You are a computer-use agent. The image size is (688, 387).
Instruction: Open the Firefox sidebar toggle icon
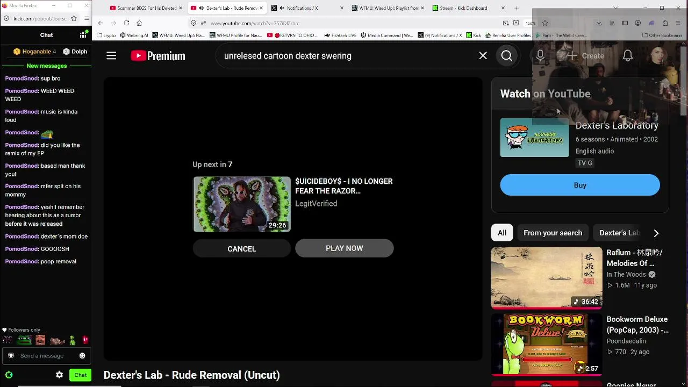coord(625,23)
